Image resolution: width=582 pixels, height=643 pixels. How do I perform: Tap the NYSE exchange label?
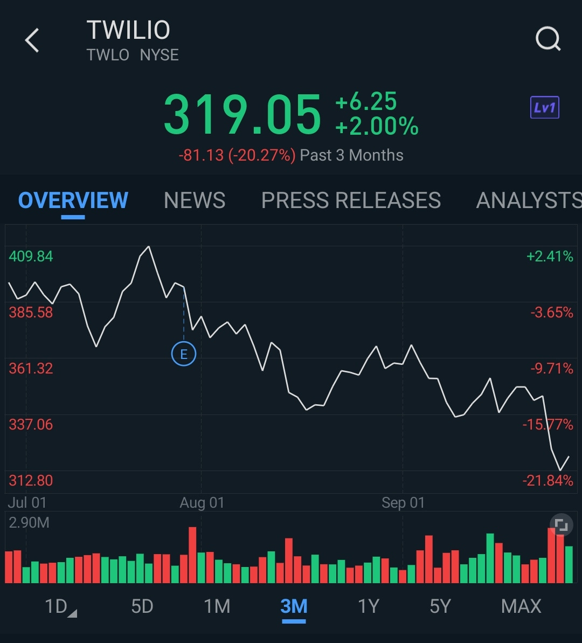pyautogui.click(x=159, y=55)
